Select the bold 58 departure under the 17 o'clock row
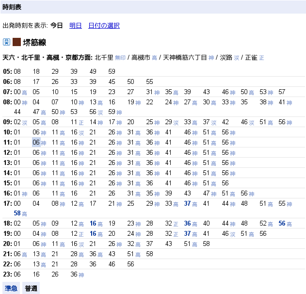306x294 pixels. point(17,213)
